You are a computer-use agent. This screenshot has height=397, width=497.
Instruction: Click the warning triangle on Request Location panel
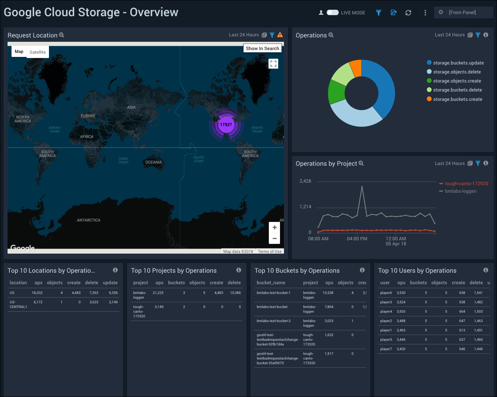(x=280, y=35)
